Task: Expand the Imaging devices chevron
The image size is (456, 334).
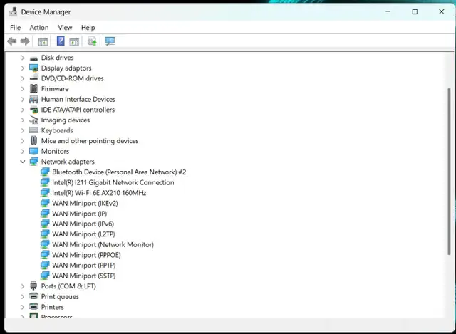Action: tap(22, 120)
